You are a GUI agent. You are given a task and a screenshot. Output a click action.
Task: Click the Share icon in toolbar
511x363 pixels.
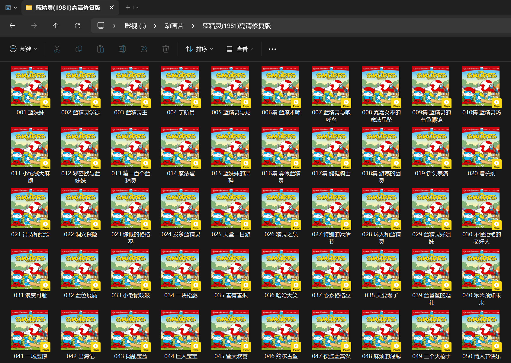coord(144,49)
